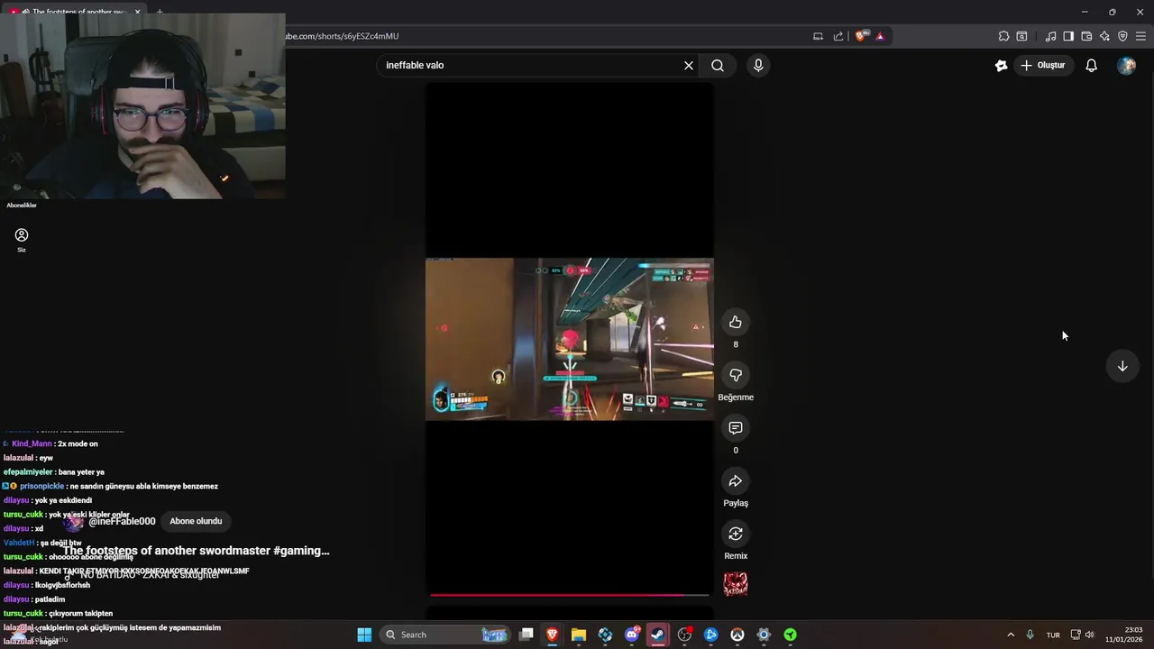Expand the system tray hidden icons chevron
The height and width of the screenshot is (649, 1154).
tap(1011, 635)
